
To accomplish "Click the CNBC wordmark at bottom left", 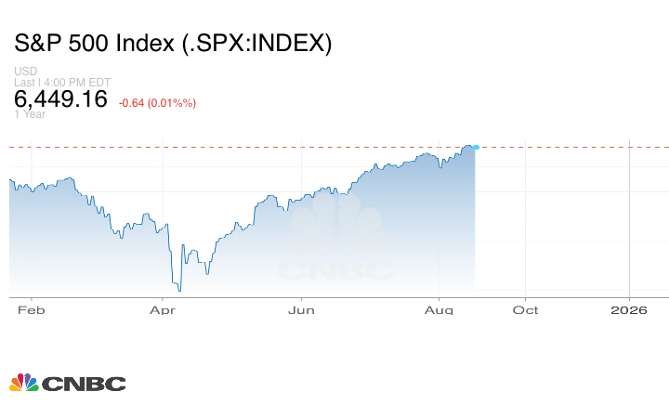I will click(83, 384).
